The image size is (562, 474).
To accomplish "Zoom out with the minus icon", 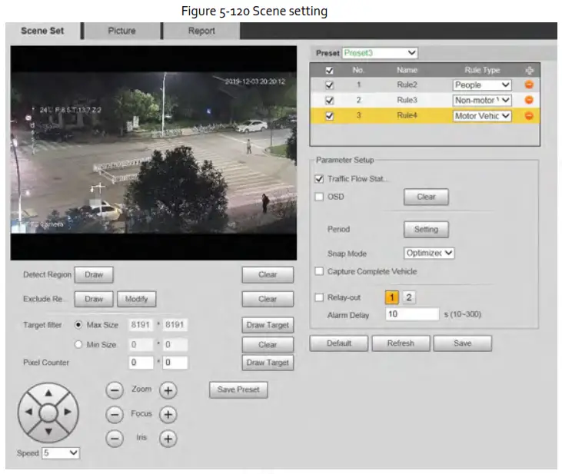I will (115, 389).
